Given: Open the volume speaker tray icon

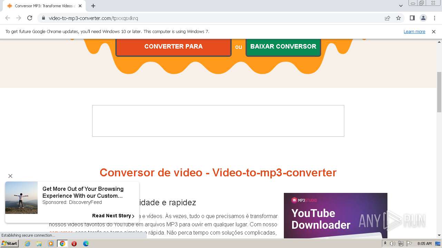Looking at the screenshot, I should 393,244.
